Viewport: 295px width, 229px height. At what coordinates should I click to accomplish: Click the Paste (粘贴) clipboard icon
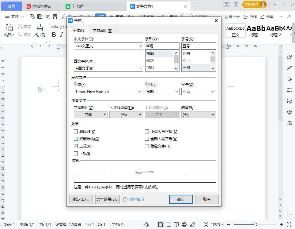pyautogui.click(x=9, y=28)
